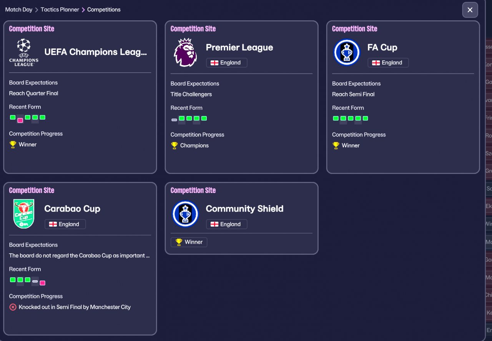Click 'Knocked out in Semi Final by Manchester City'
Screen dimensions: 492x341
75,307
